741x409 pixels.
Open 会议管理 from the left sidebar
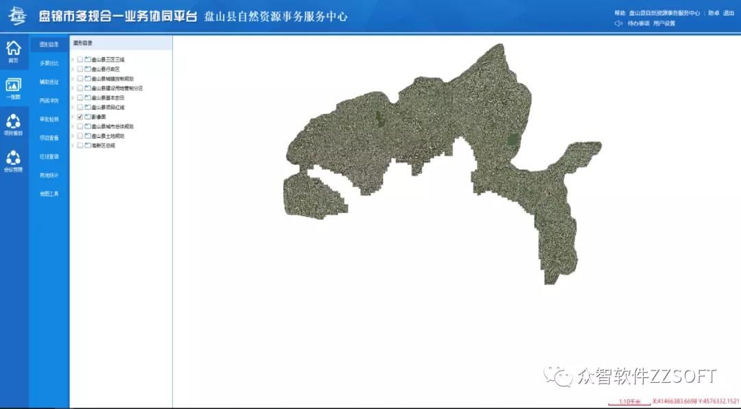[13, 156]
